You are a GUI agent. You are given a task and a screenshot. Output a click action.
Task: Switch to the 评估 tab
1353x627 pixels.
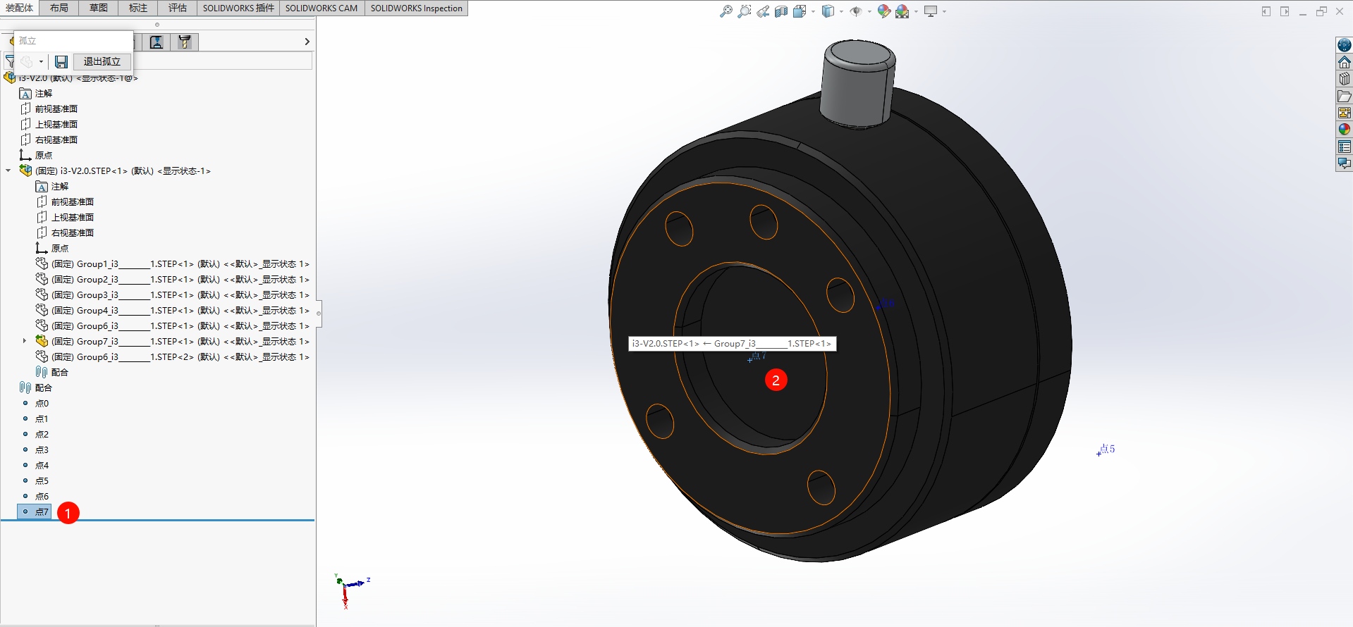178,8
